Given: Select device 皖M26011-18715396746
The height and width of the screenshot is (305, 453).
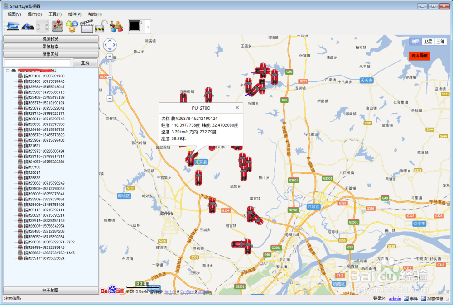Looking at the screenshot, I should click(x=44, y=119).
